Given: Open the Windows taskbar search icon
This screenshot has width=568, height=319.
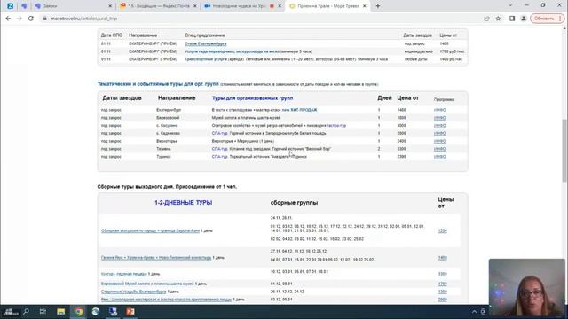Looking at the screenshot, I should tap(26, 311).
